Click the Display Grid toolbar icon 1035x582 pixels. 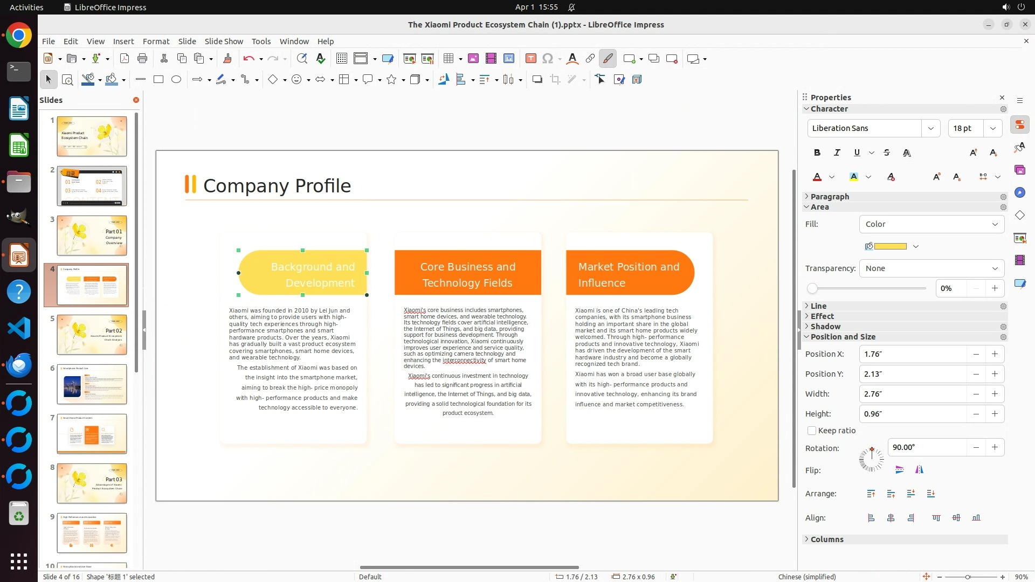(341, 59)
